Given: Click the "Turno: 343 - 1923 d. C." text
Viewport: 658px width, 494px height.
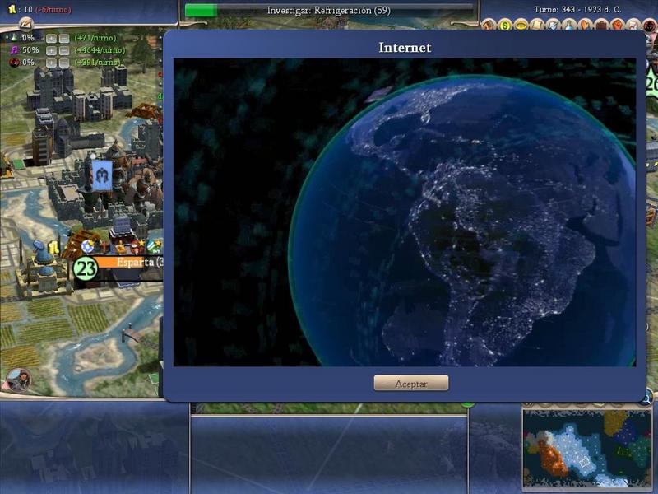Looking at the screenshot, I should pyautogui.click(x=577, y=9).
